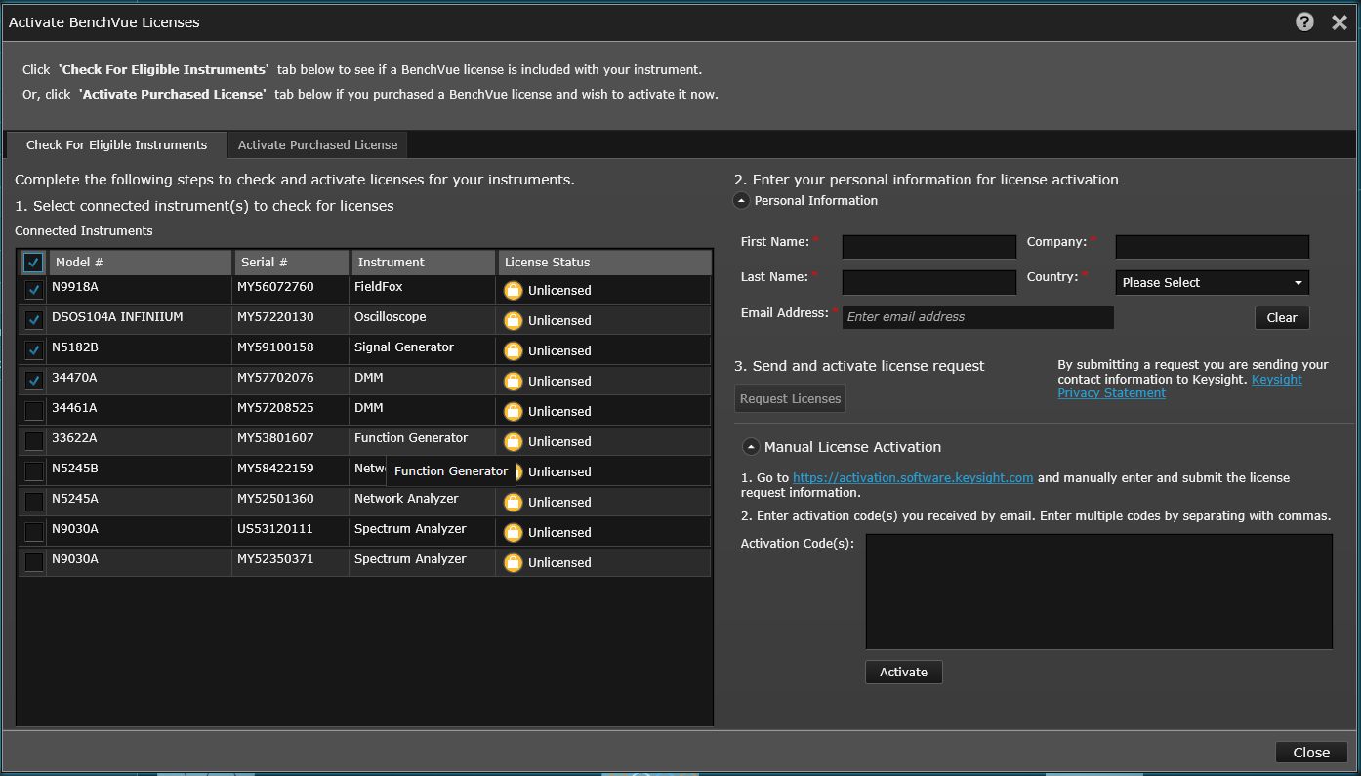Viewport: 1361px width, 776px height.
Task: Click the help question mark icon
Action: coord(1304,21)
